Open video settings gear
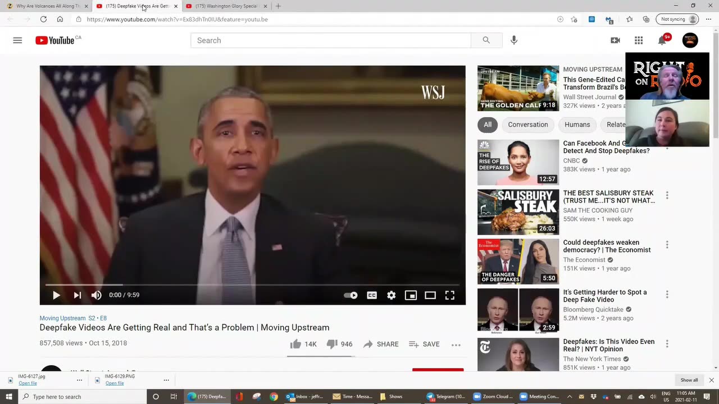The height and width of the screenshot is (404, 719). 392,295
